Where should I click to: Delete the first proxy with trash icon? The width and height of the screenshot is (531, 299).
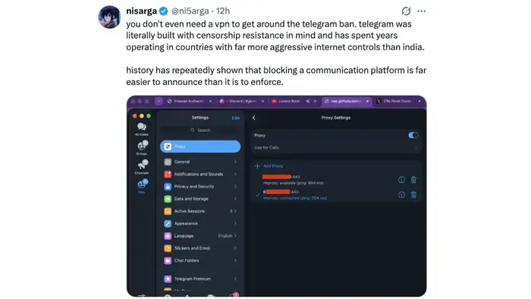click(413, 180)
